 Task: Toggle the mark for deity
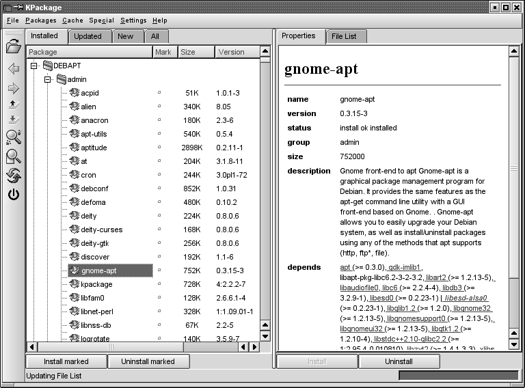(x=159, y=215)
